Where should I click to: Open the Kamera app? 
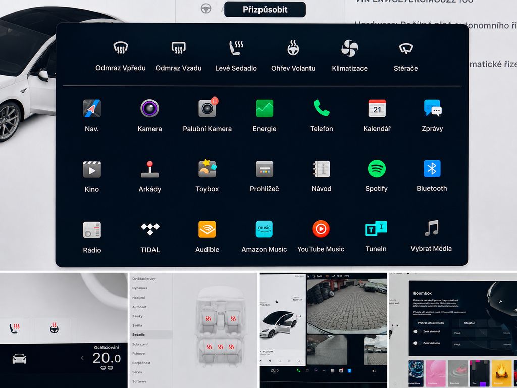(x=149, y=116)
